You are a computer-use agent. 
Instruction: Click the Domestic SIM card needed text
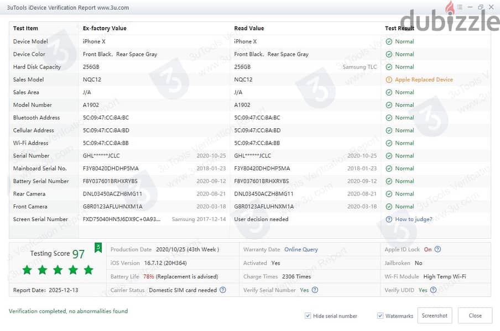[x=183, y=290]
